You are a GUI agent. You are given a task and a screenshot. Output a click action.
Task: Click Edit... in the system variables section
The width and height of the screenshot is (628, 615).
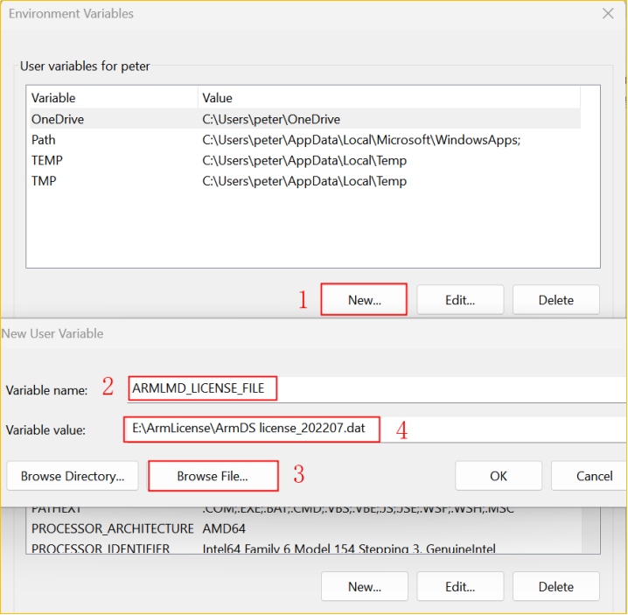pos(460,587)
